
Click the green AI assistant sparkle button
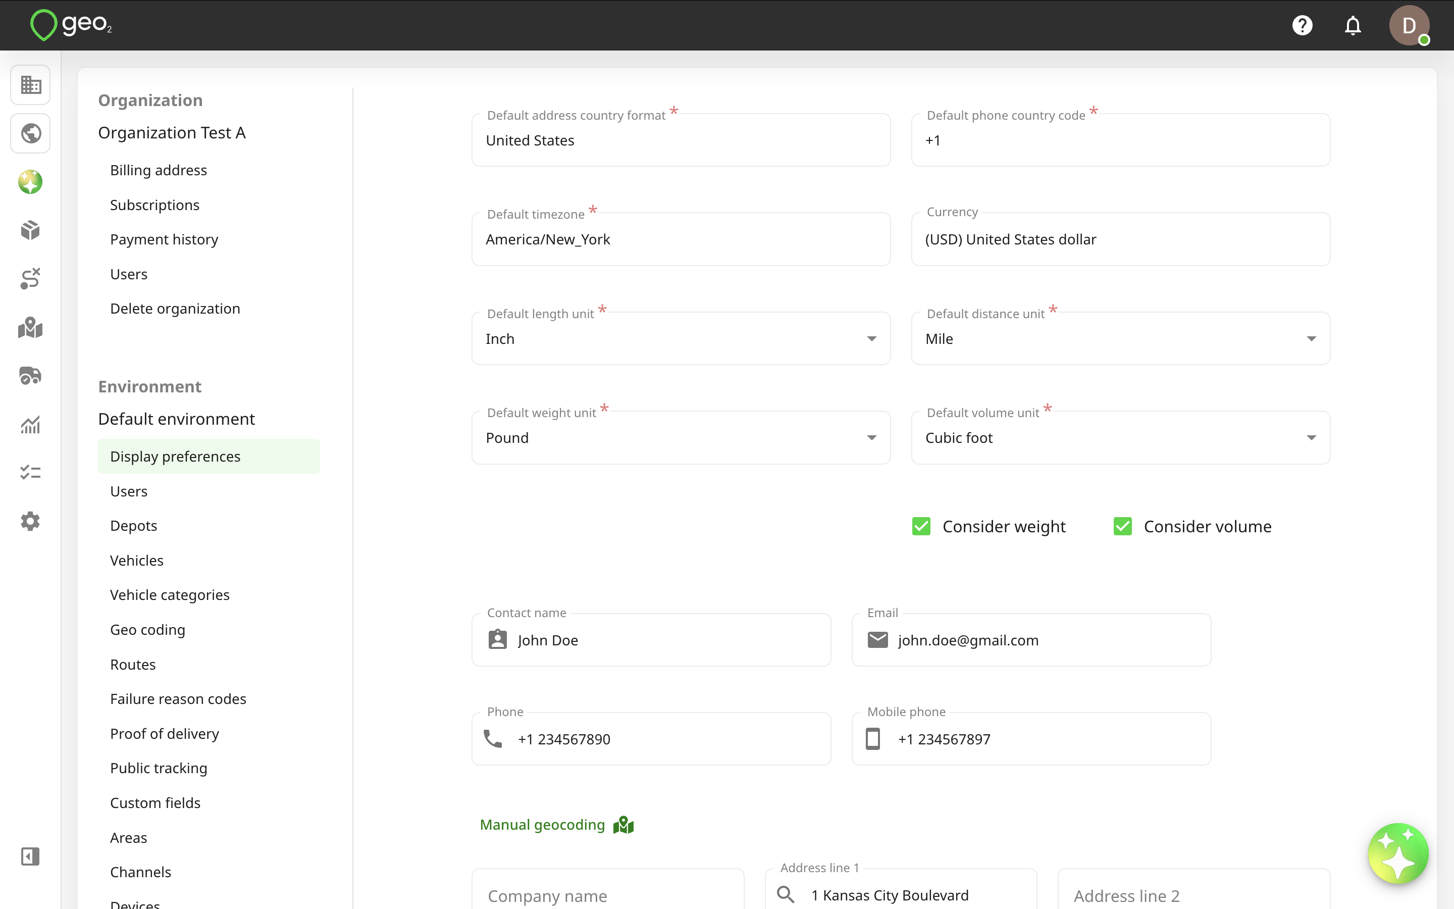point(1398,853)
